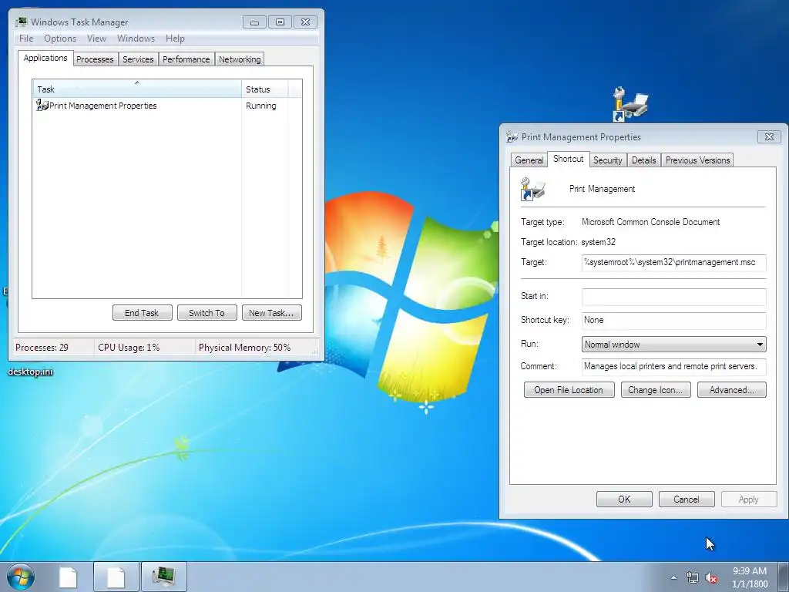Viewport: 789px width, 592px height.
Task: Open the Options menu in Task Manager
Action: pos(60,39)
